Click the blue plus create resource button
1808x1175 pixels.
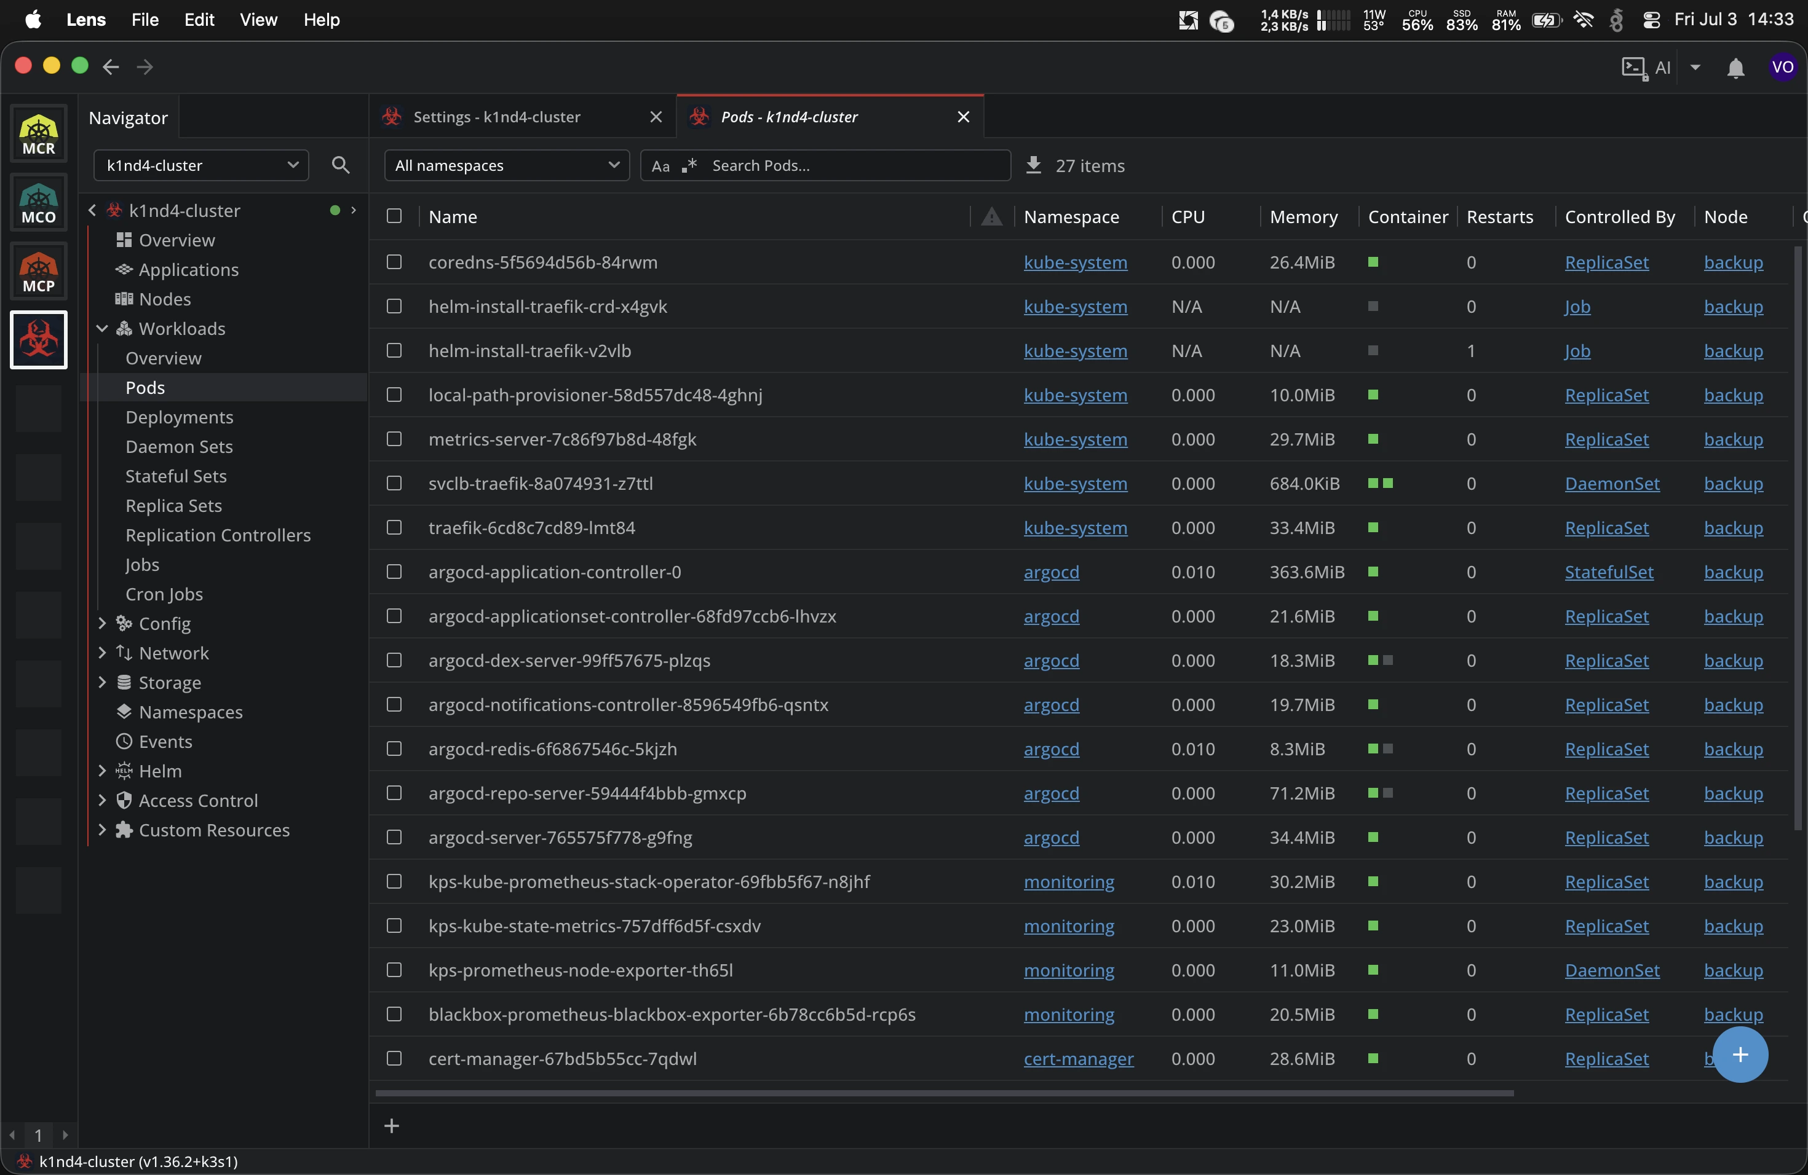[1740, 1055]
